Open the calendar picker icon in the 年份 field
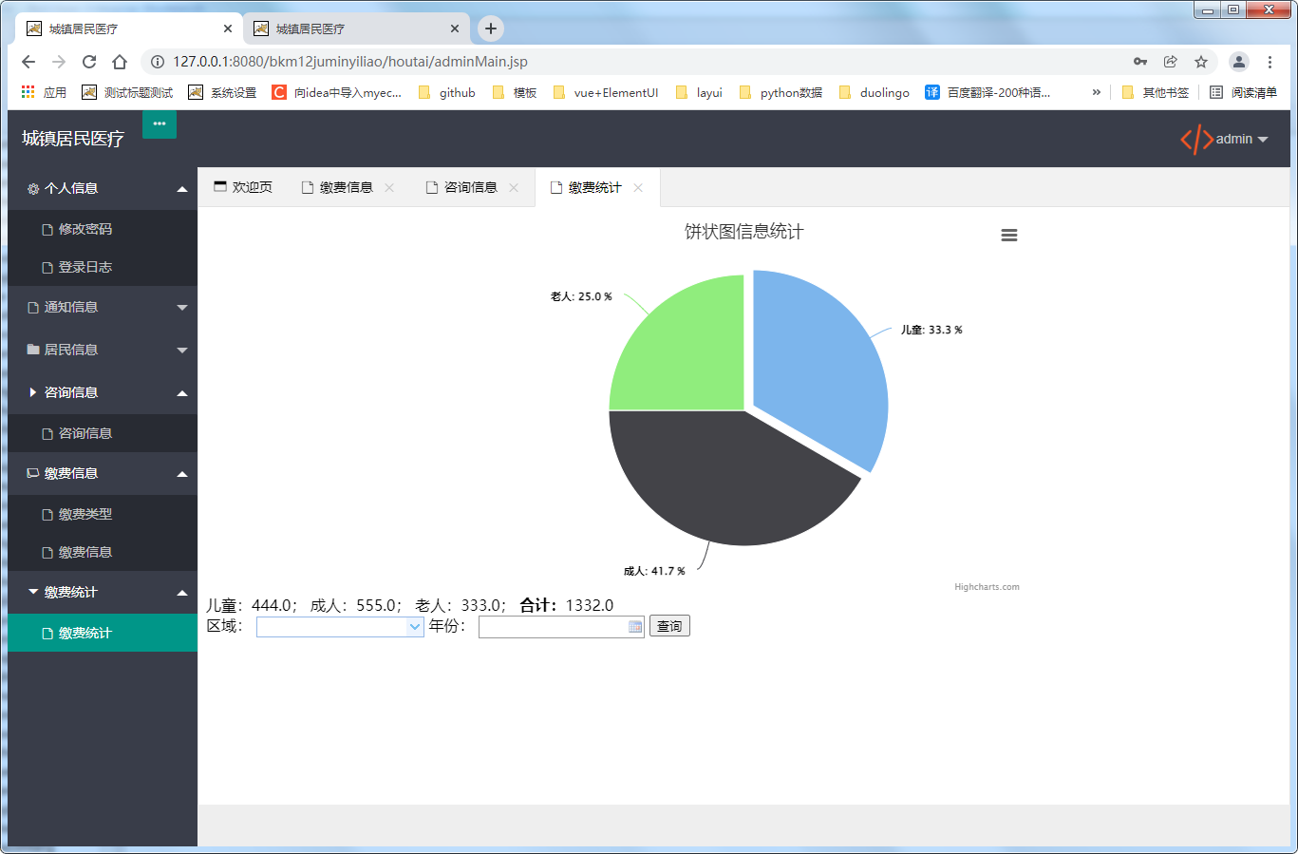1298x854 pixels. (x=635, y=627)
